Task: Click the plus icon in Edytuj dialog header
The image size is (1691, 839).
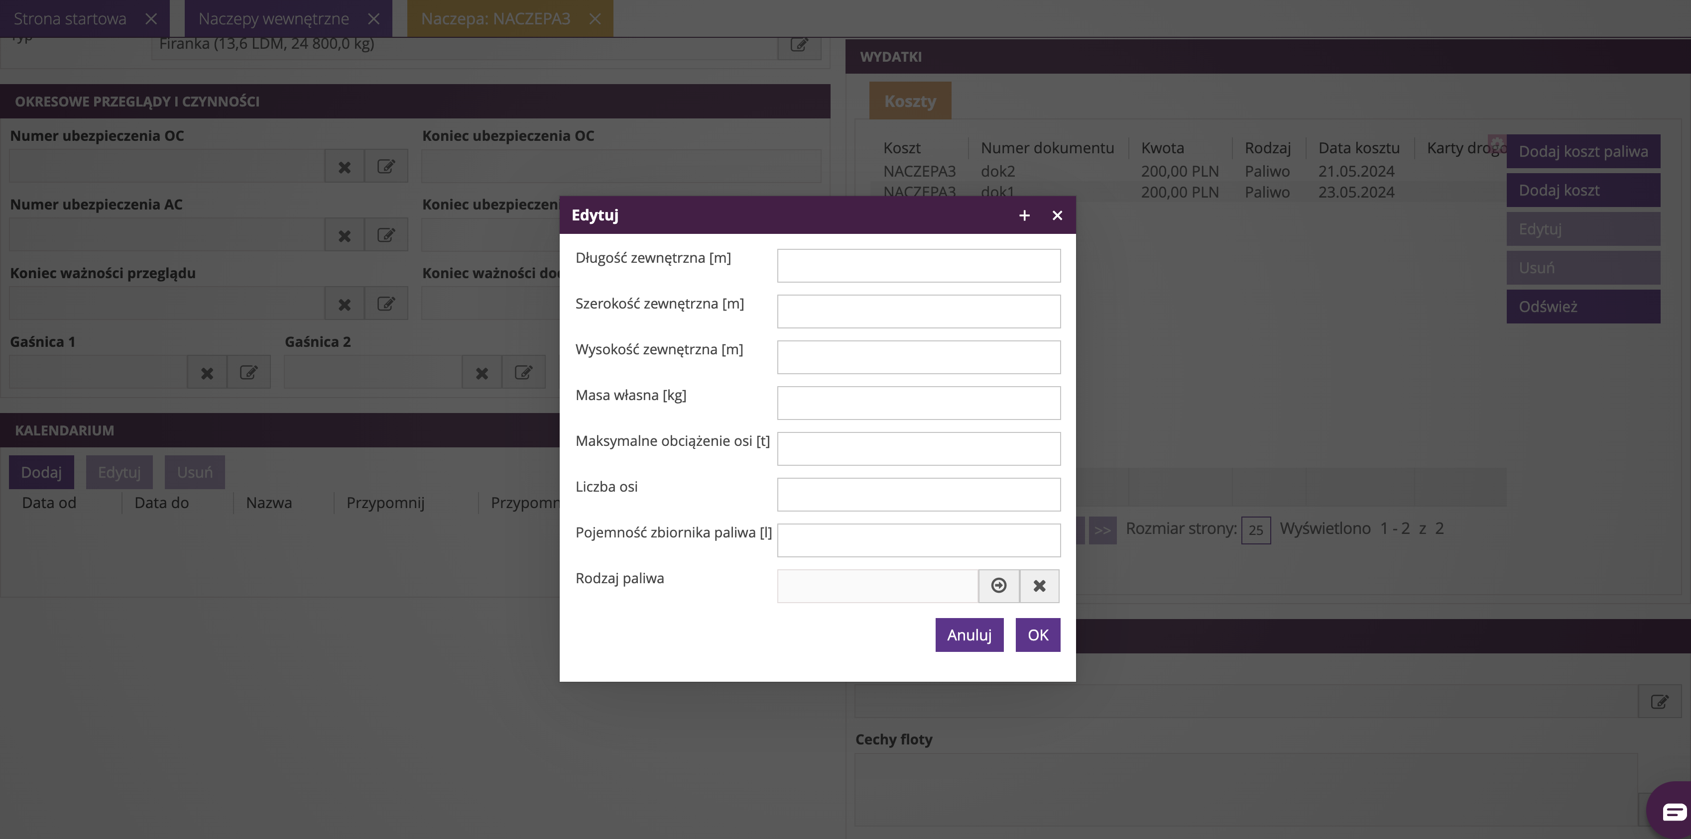Action: (1024, 215)
